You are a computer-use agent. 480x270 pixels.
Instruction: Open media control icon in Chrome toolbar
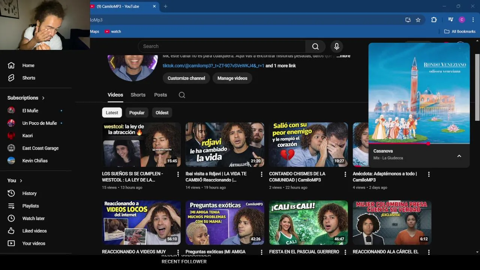click(451, 20)
